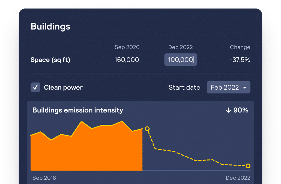The image size is (281, 184).
Task: Select the first forecast marker circle on chart
Action: 147,129
